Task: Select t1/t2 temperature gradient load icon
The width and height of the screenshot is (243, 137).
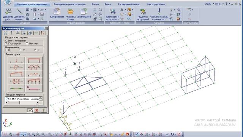Action: pos(16,81)
